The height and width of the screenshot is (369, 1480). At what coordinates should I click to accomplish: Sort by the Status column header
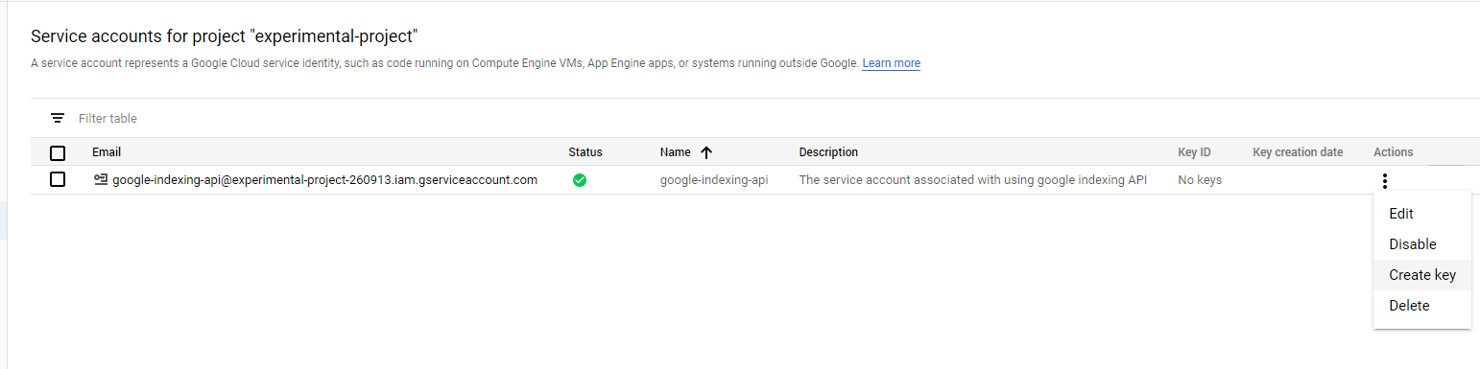[x=585, y=152]
